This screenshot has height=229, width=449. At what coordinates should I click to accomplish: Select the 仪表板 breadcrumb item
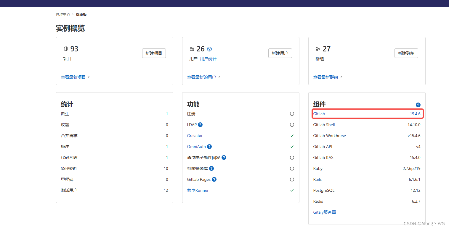81,14
